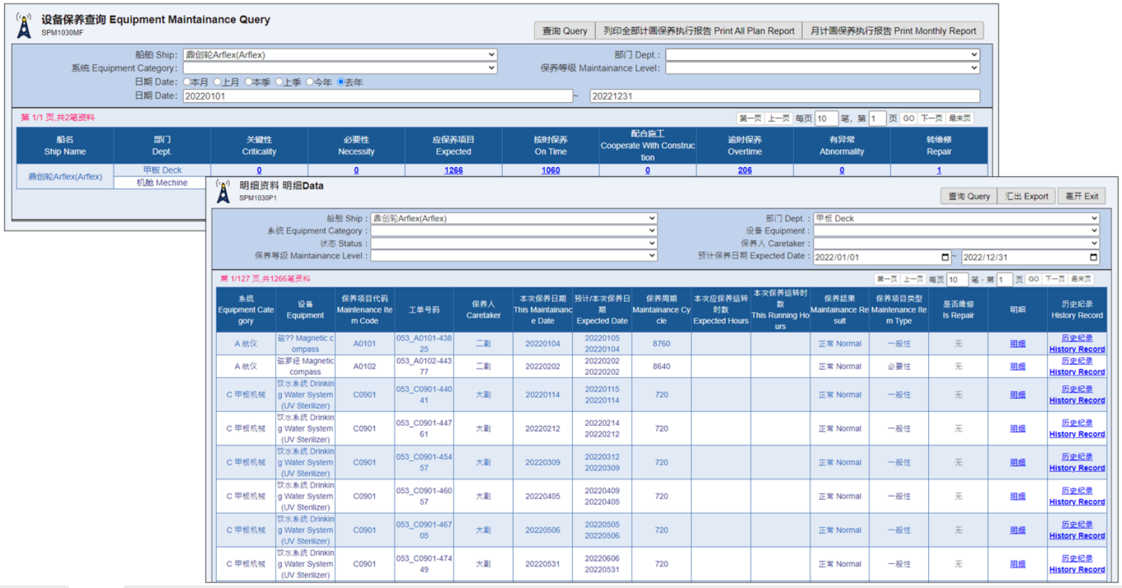The image size is (1122, 588).
Task: Open the 保养人 Caretaker dropdown
Action: pyautogui.click(x=956, y=243)
